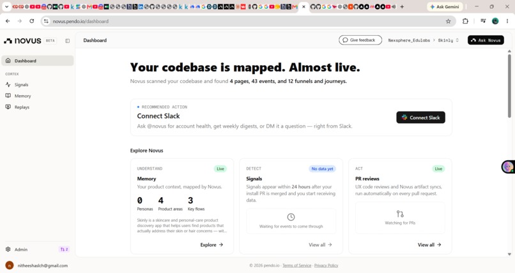Image resolution: width=515 pixels, height=273 pixels.
Task: Open Chrome three-dot menu
Action: 507,21
